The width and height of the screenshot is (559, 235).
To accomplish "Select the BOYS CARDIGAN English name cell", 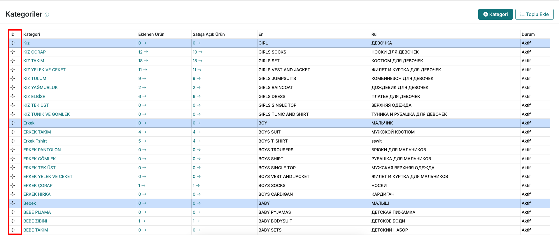I will coord(313,194).
